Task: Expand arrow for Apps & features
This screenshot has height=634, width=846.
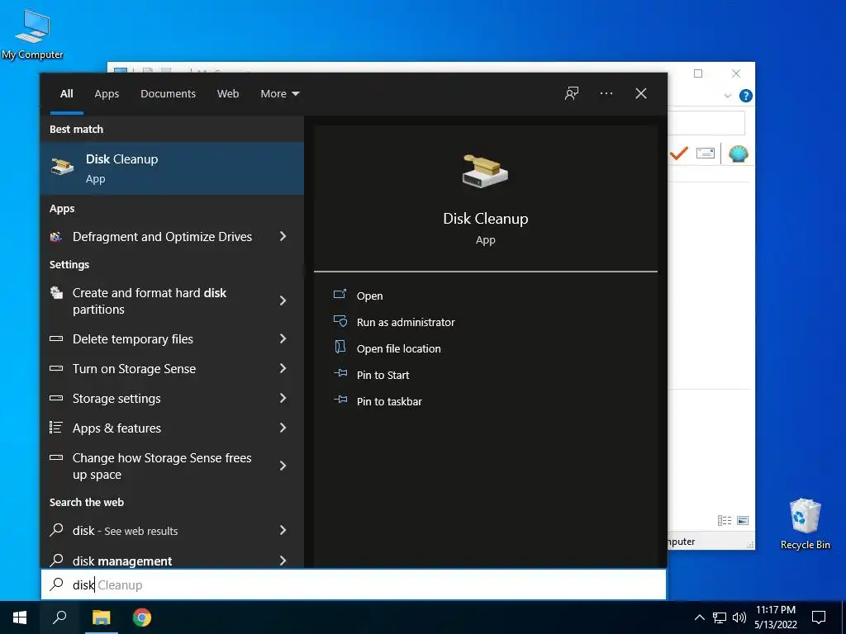Action: (x=283, y=428)
